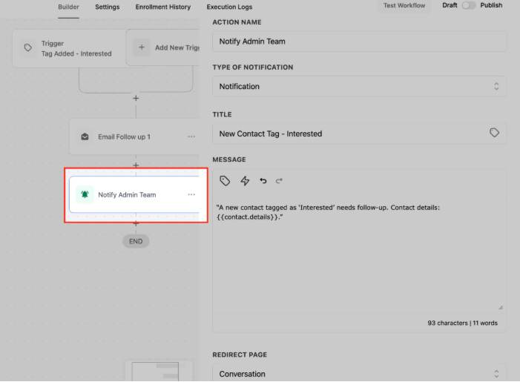
Task: Click the Add New Trigger button
Action: pos(167,48)
